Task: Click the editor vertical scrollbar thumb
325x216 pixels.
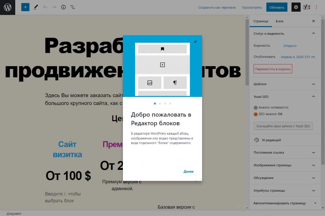Action: [x=247, y=51]
